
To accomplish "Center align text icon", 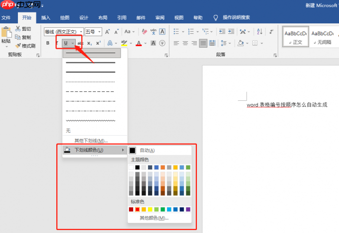I will [x=185, y=43].
